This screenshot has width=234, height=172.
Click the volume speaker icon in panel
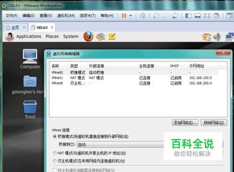(217, 37)
